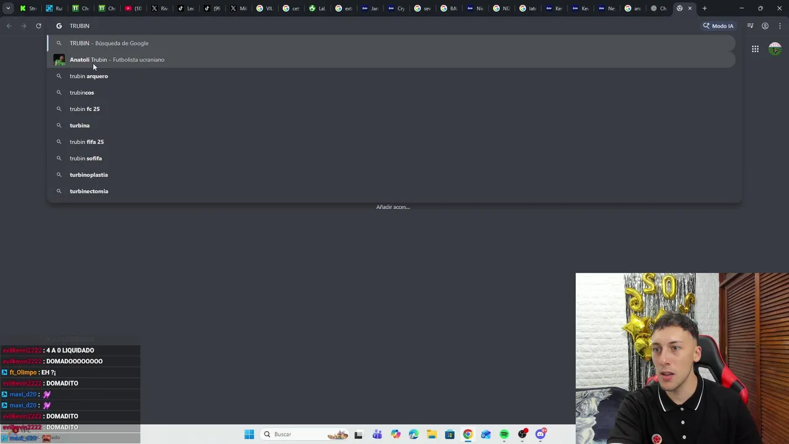Screen dimensions: 789x444
Task: Open the Chrome profile icon in toolbar
Action: tap(765, 26)
